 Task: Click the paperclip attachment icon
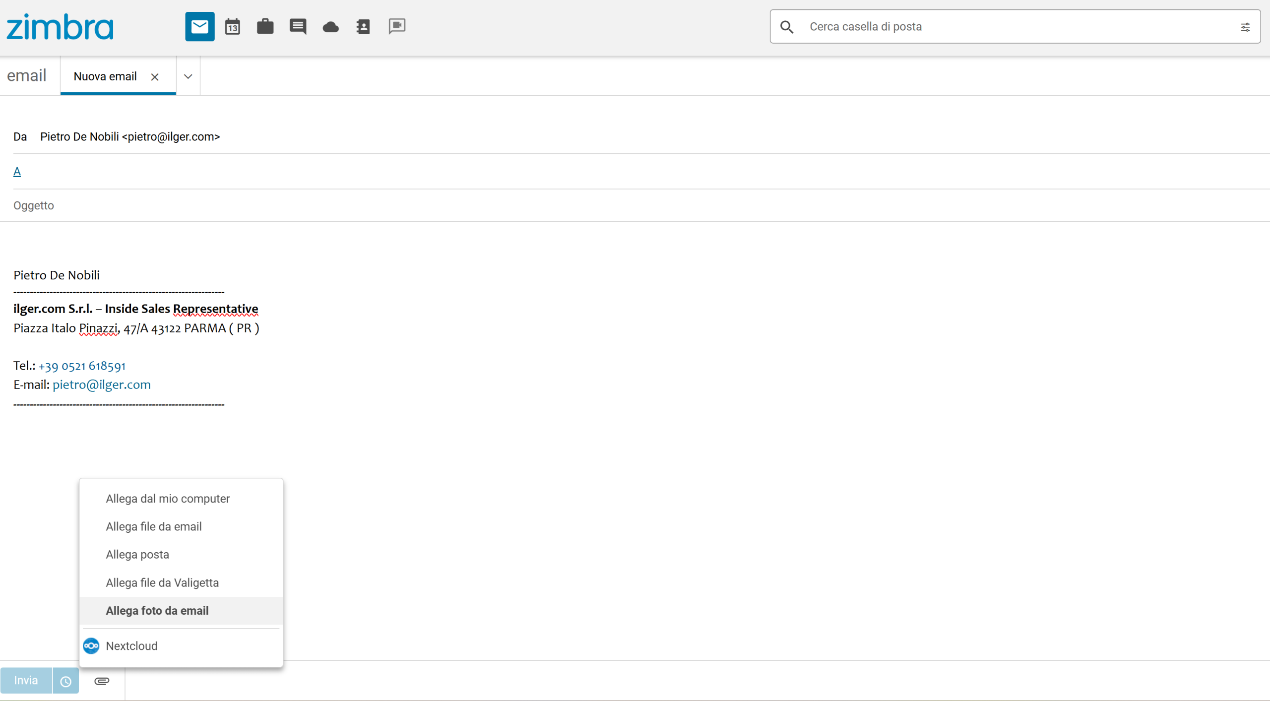pyautogui.click(x=102, y=681)
